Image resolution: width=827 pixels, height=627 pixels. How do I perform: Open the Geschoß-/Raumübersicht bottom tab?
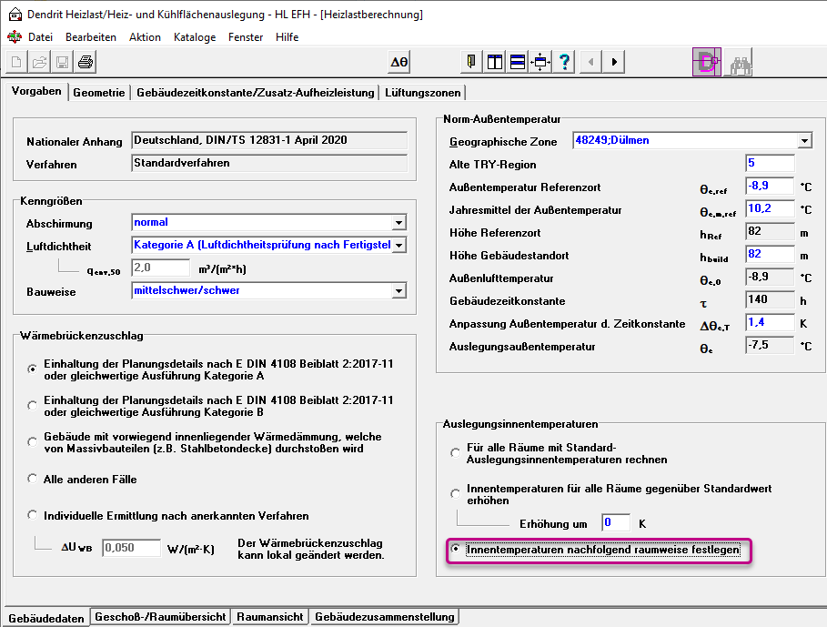(x=160, y=616)
